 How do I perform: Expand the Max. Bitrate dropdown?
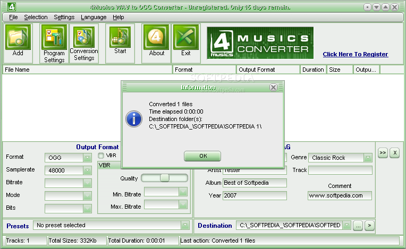[183, 204]
